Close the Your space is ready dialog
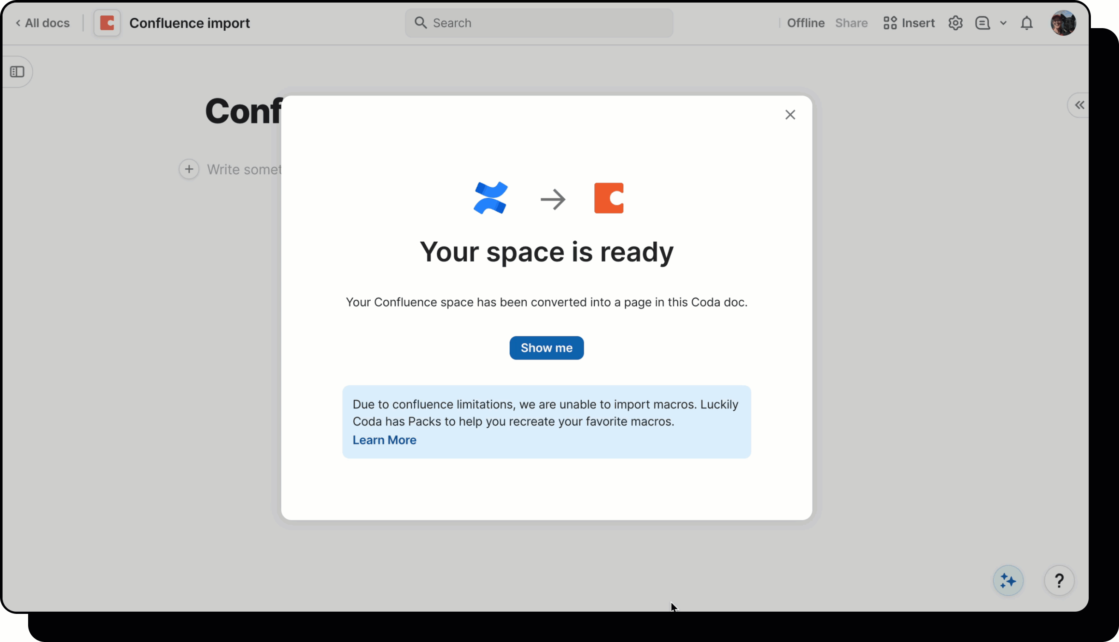This screenshot has height=642, width=1119. click(x=790, y=115)
